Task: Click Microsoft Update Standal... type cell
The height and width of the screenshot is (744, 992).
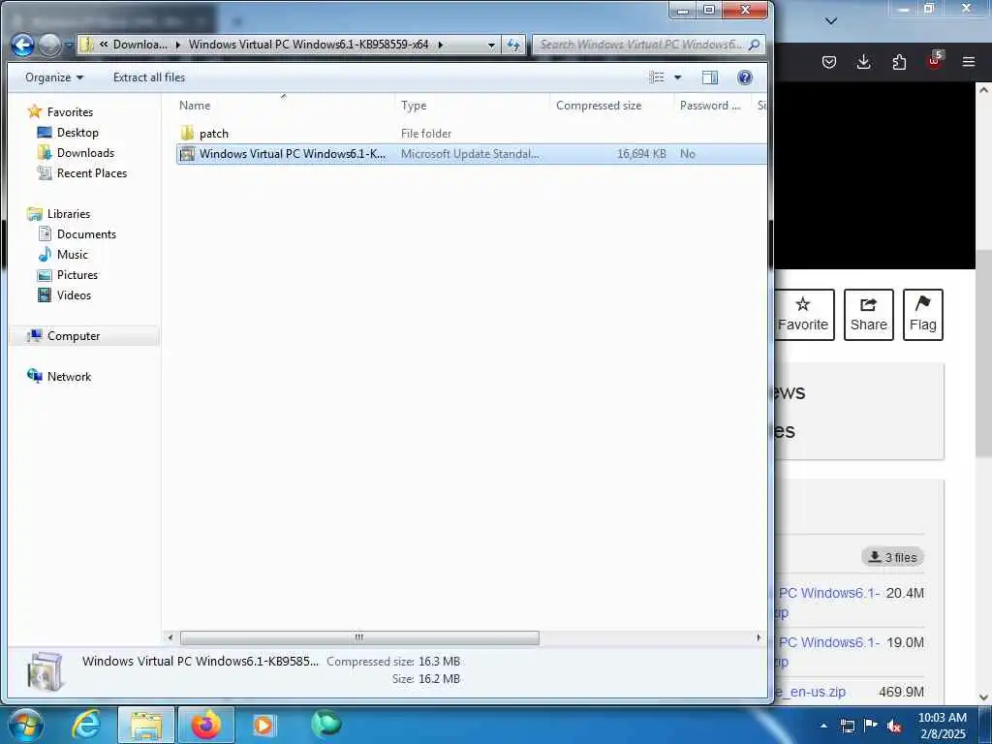Action: pyautogui.click(x=470, y=154)
